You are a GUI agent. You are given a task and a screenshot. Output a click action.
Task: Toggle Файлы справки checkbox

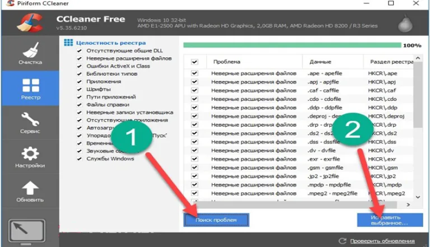[80, 105]
